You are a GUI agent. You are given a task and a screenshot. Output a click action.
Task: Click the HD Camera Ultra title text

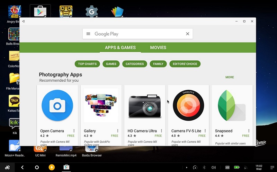tap(142, 131)
